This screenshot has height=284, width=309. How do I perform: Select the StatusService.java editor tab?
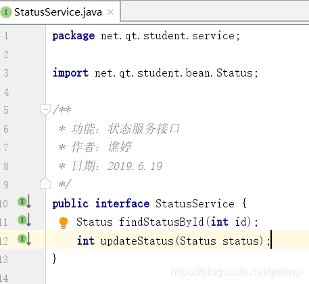point(60,12)
